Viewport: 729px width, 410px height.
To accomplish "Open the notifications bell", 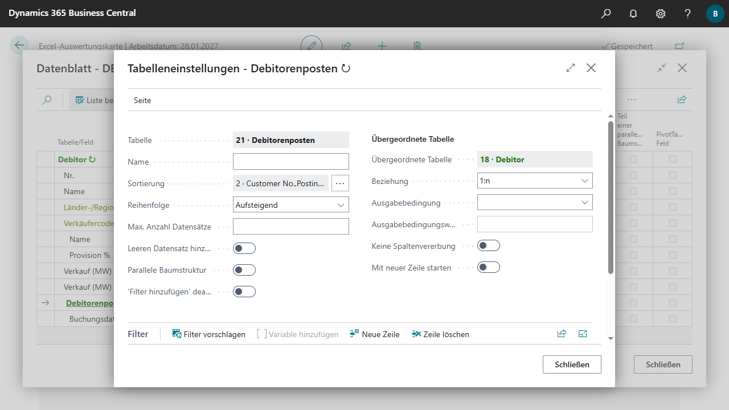I will [633, 14].
